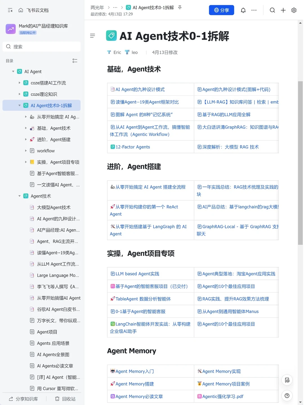The width and height of the screenshot is (304, 405).
Task: Click the vertical scrollbar thumb
Action: 300,163
